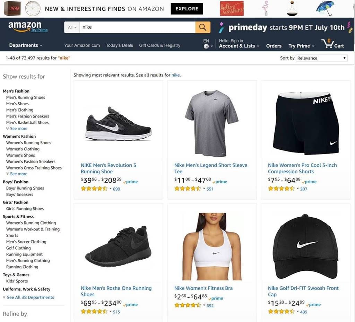The width and height of the screenshot is (355, 322).
Task: Click the flamingo neon light banner image
Action: pyautogui.click(x=266, y=8)
